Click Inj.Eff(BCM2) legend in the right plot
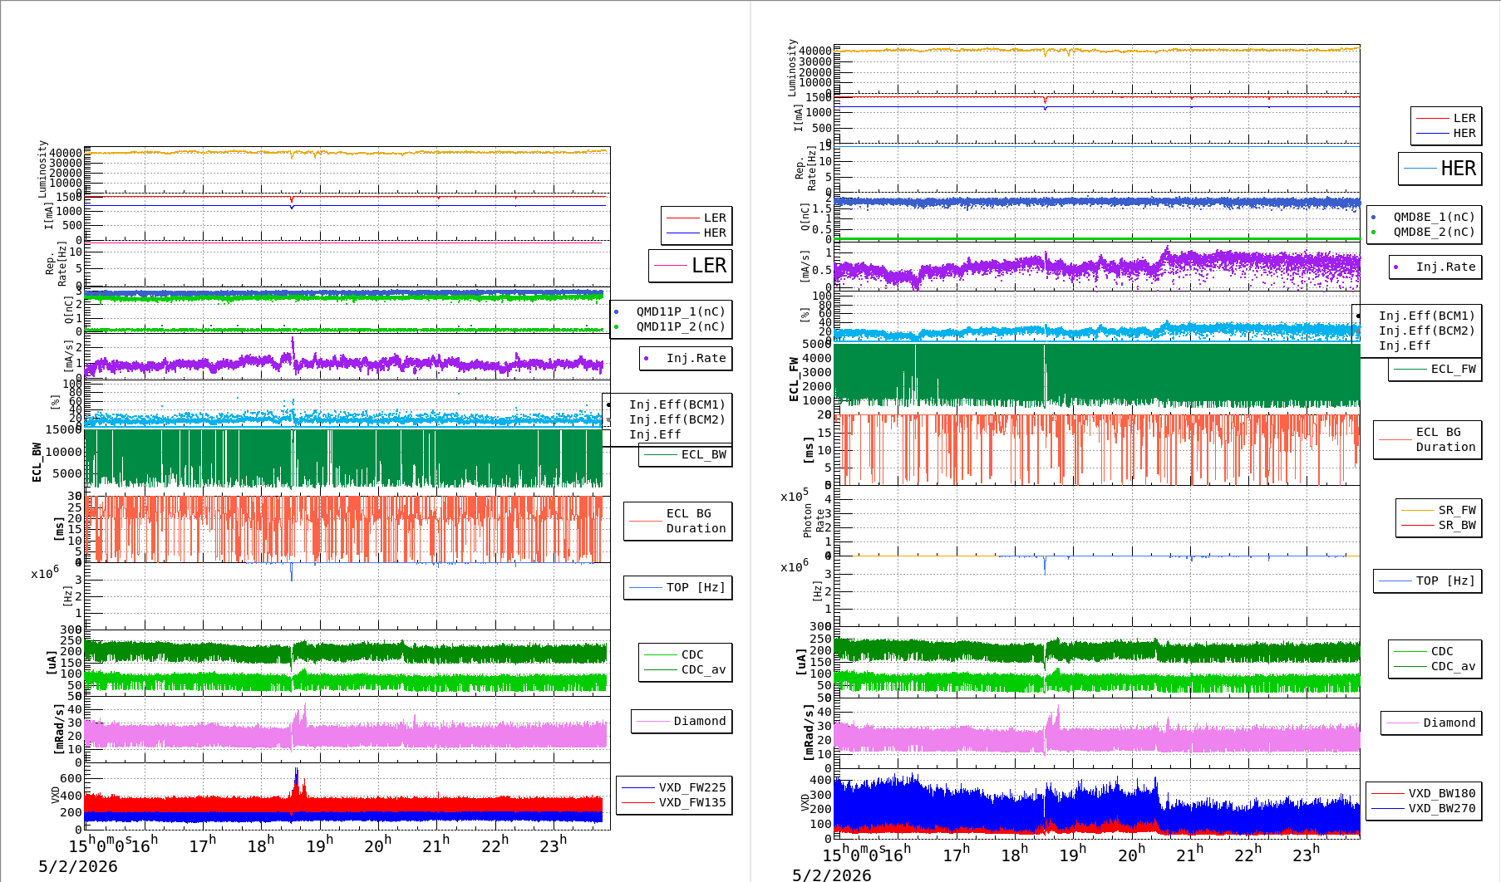Image resolution: width=1501 pixels, height=882 pixels. [1418, 331]
